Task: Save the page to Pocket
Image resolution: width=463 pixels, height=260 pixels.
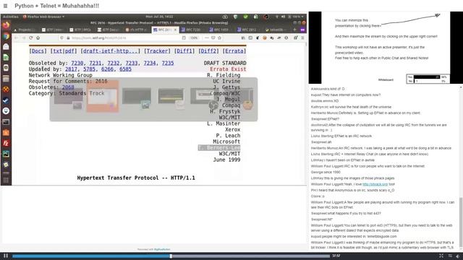Action: pyautogui.click(x=213, y=38)
